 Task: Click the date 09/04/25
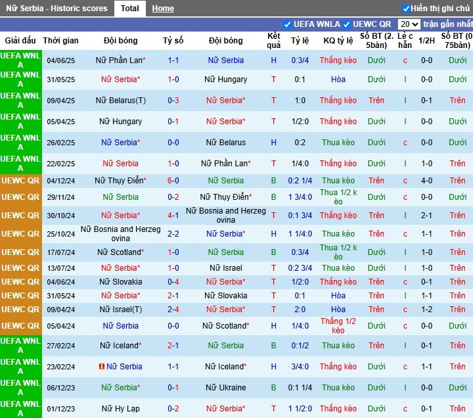[x=60, y=101]
